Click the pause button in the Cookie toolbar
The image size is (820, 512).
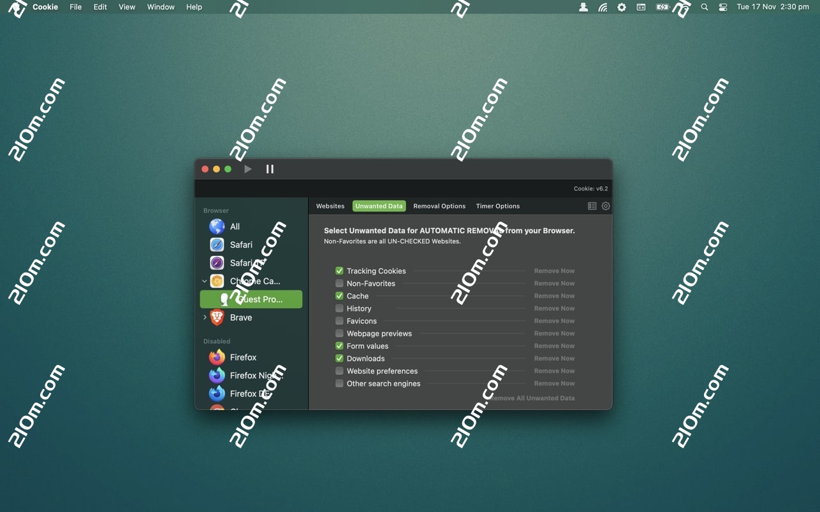270,169
